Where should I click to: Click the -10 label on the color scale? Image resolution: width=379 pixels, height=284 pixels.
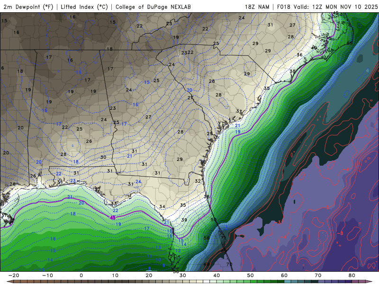[x=47, y=275]
